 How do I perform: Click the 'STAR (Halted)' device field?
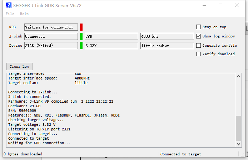(51, 46)
